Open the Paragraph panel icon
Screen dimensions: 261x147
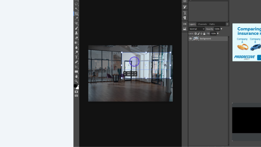pos(185,18)
